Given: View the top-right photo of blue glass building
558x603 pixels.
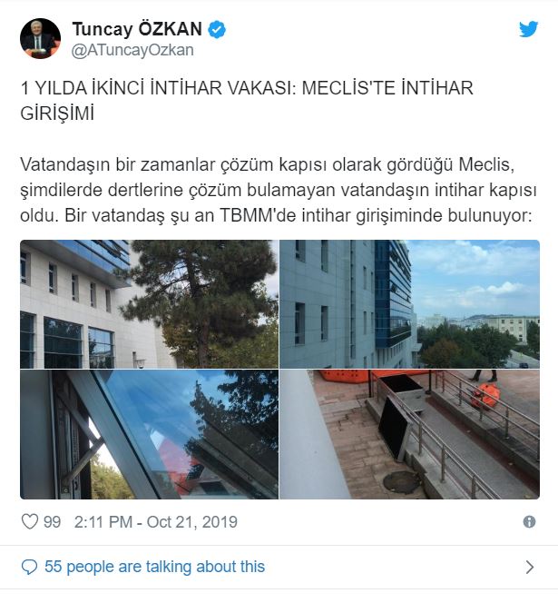Looking at the screenshot, I should [x=410, y=304].
